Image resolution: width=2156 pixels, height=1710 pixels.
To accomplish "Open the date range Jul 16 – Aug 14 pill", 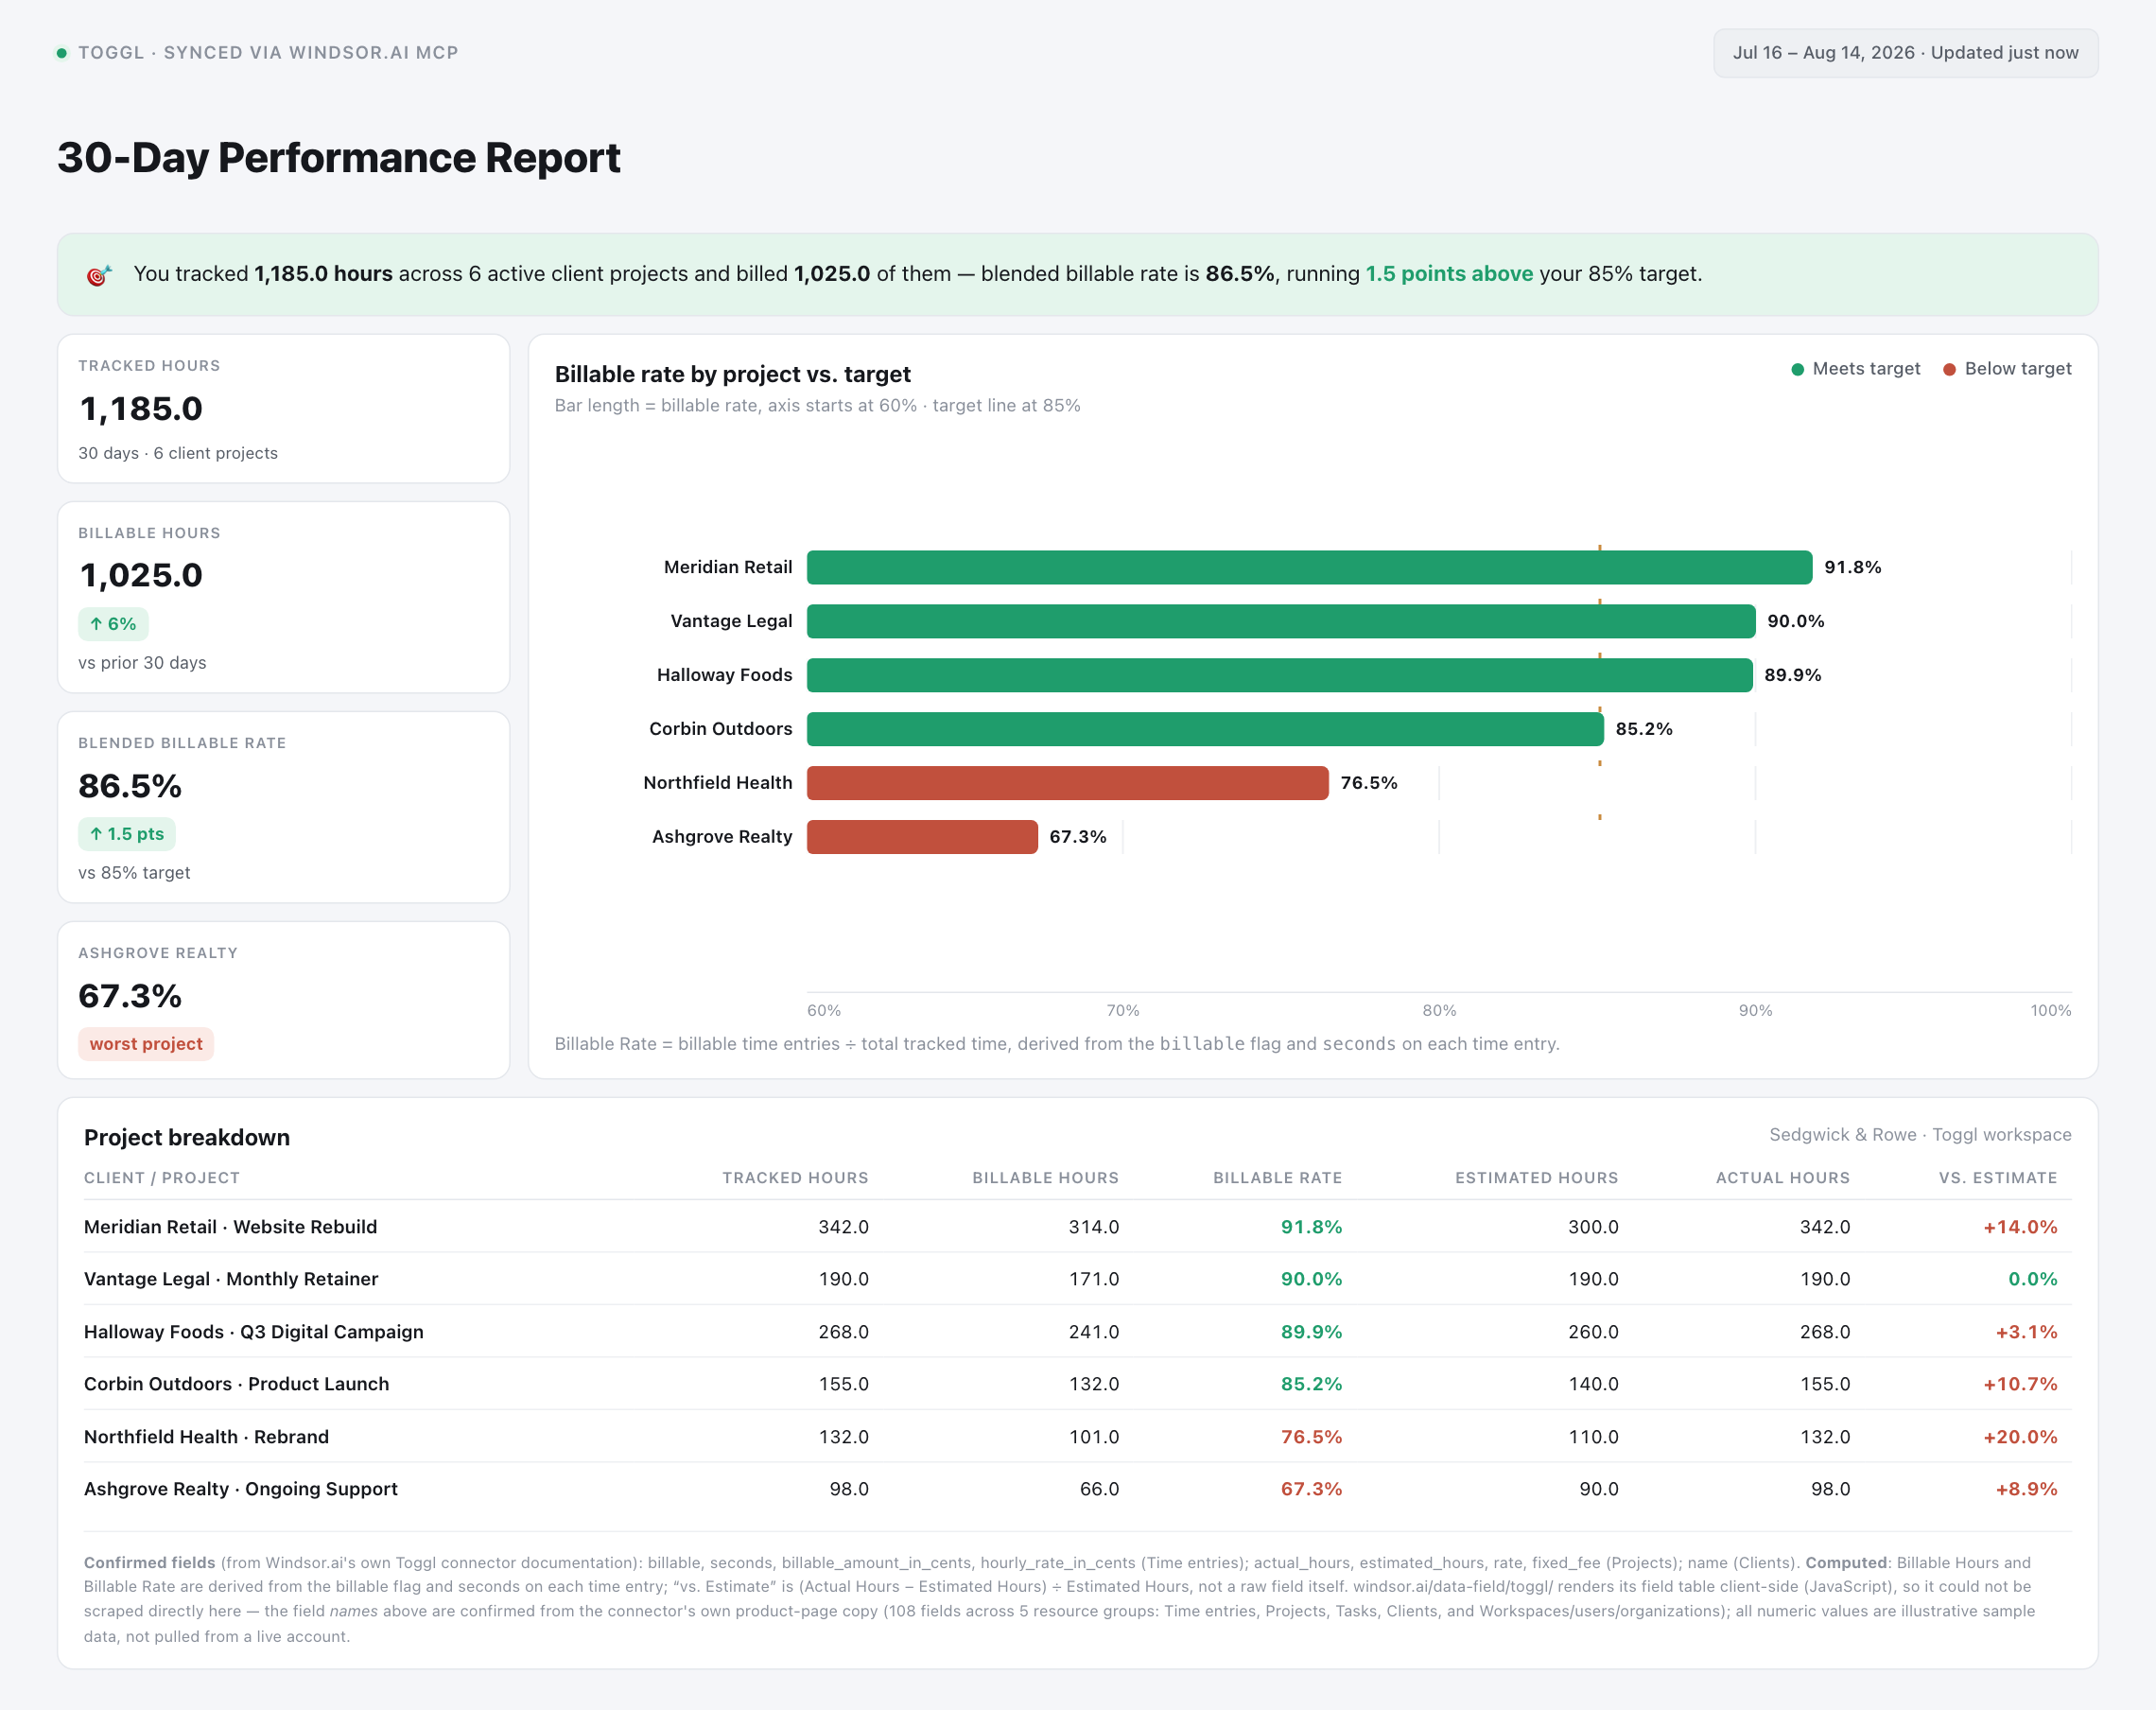I will (x=1905, y=53).
